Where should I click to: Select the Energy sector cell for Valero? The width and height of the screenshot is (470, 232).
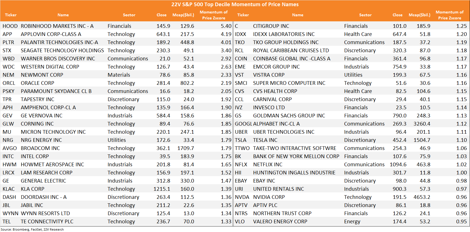pyautogui.click(x=352, y=222)
